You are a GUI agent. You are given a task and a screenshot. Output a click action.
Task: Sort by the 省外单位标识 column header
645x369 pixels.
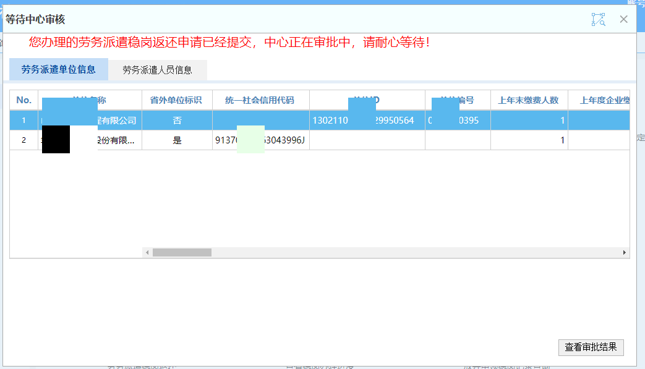[177, 100]
